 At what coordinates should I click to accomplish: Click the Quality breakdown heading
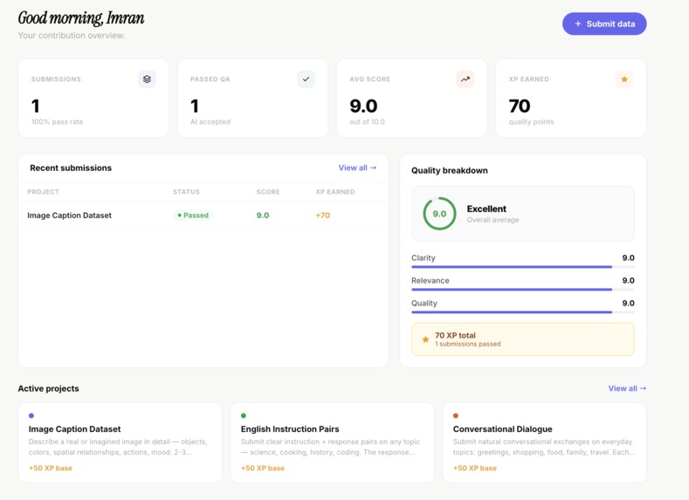[450, 170]
